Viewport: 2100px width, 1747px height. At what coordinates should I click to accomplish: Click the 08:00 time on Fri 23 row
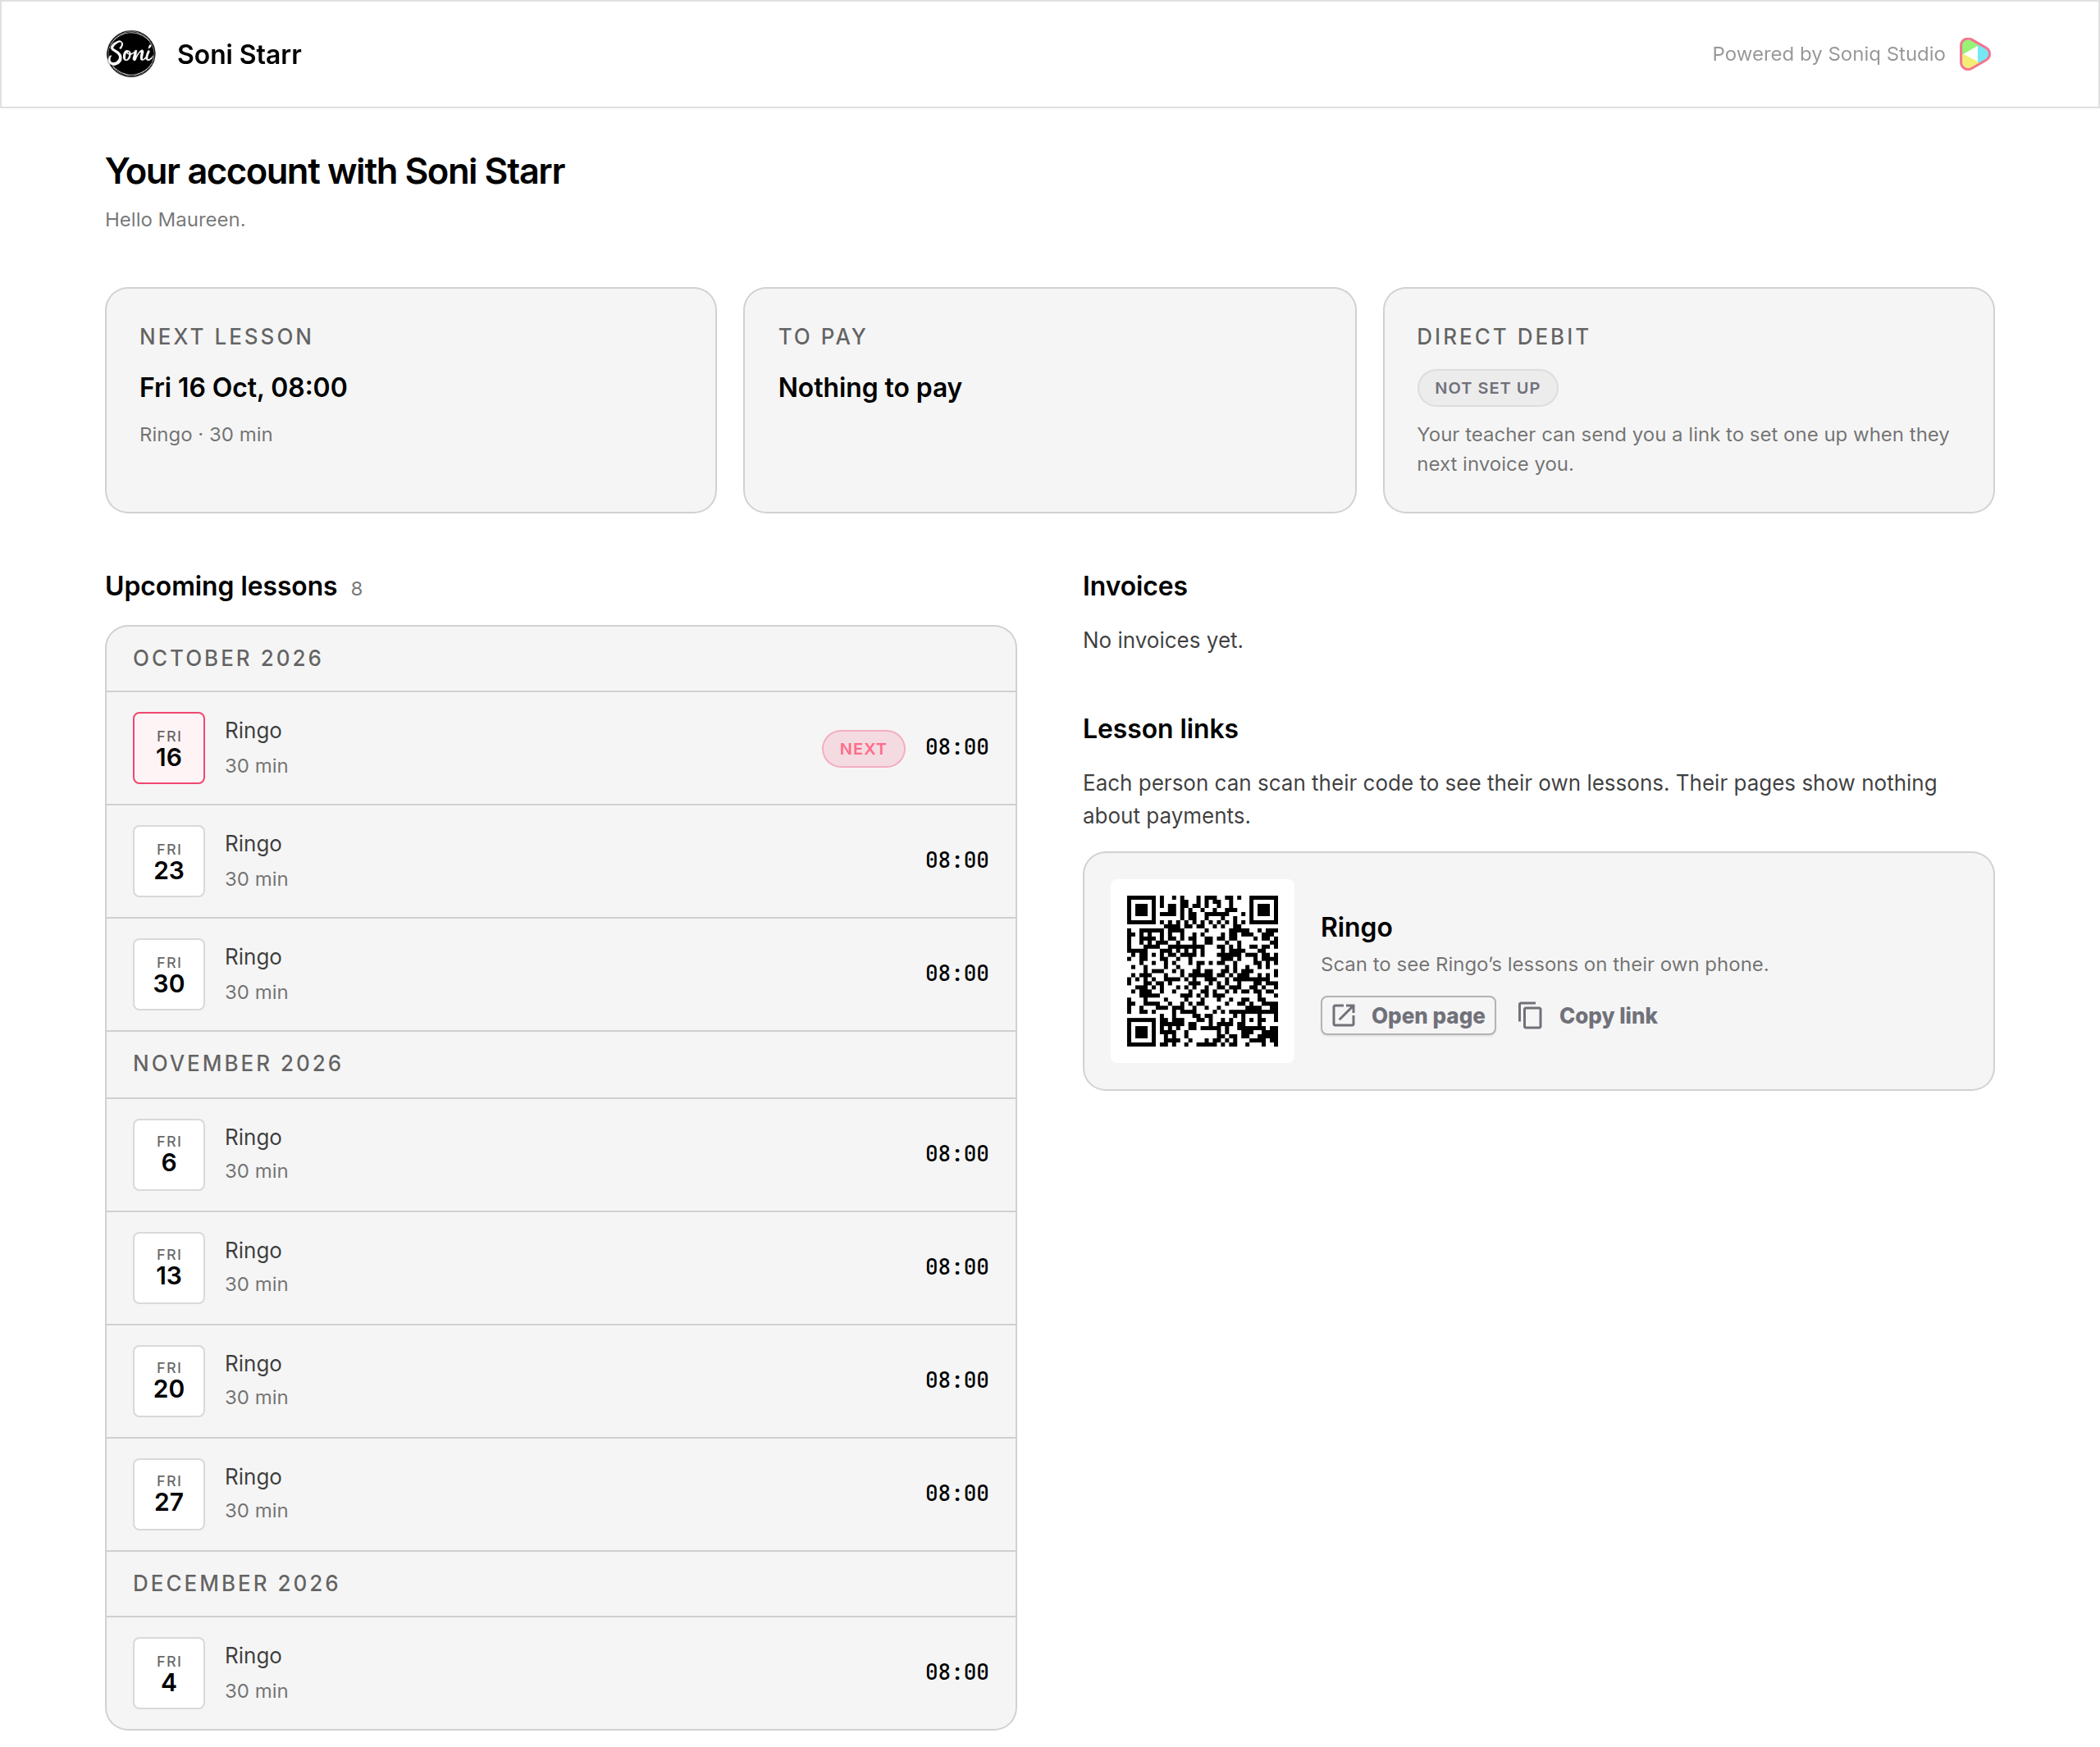(x=957, y=861)
